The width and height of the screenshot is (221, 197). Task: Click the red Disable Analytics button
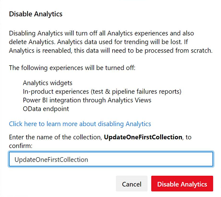182,184
